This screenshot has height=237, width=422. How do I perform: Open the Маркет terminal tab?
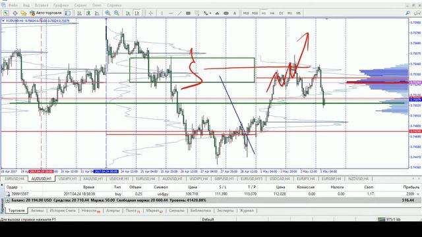pos(154,211)
